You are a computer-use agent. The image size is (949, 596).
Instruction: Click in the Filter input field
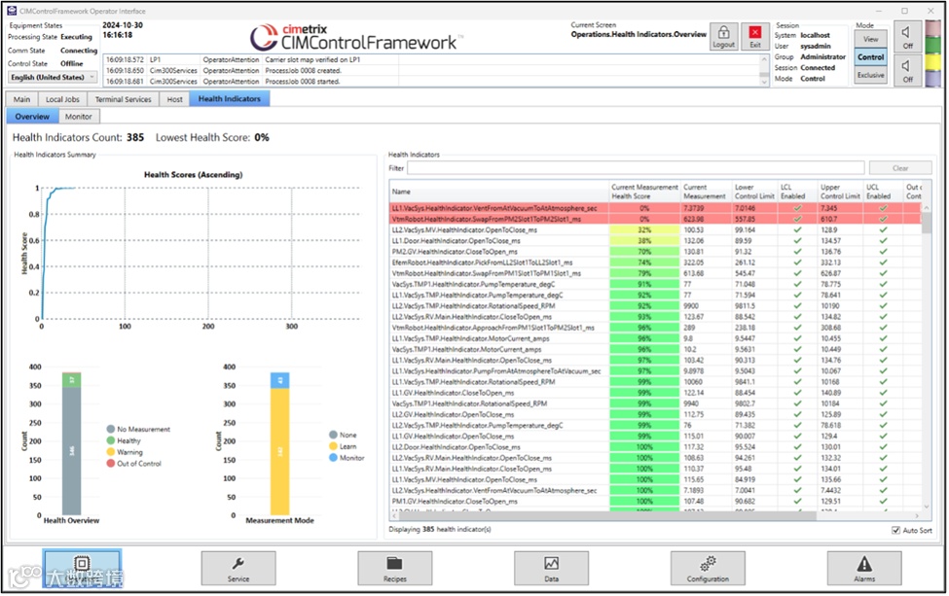(636, 168)
